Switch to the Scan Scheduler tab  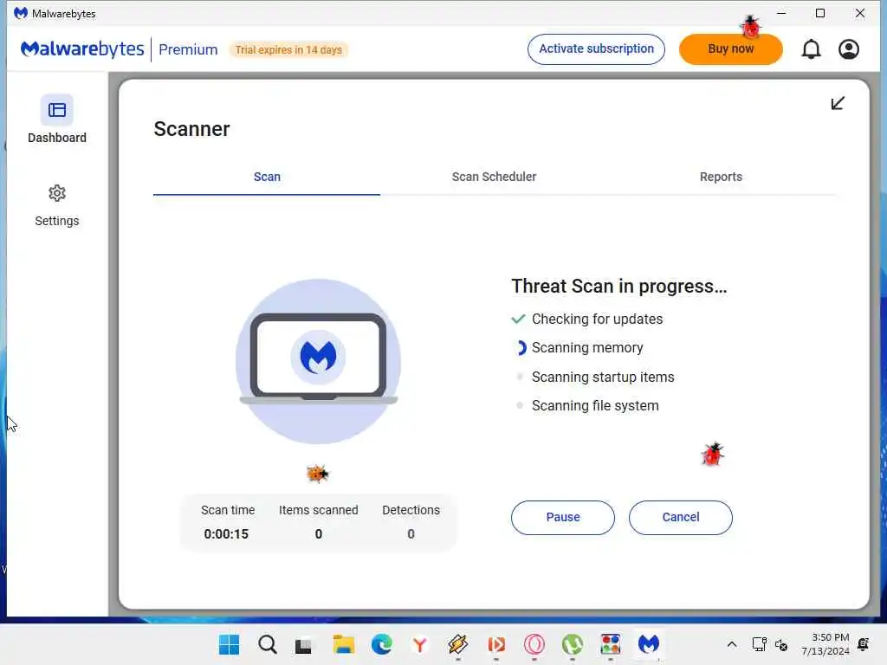(494, 177)
